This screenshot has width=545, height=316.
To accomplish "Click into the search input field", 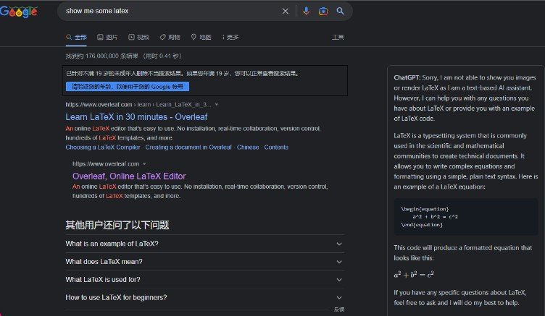I will tap(170, 11).
